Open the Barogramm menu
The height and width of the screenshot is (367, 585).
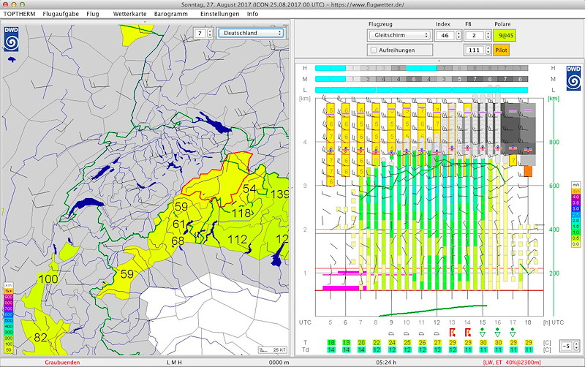171,14
